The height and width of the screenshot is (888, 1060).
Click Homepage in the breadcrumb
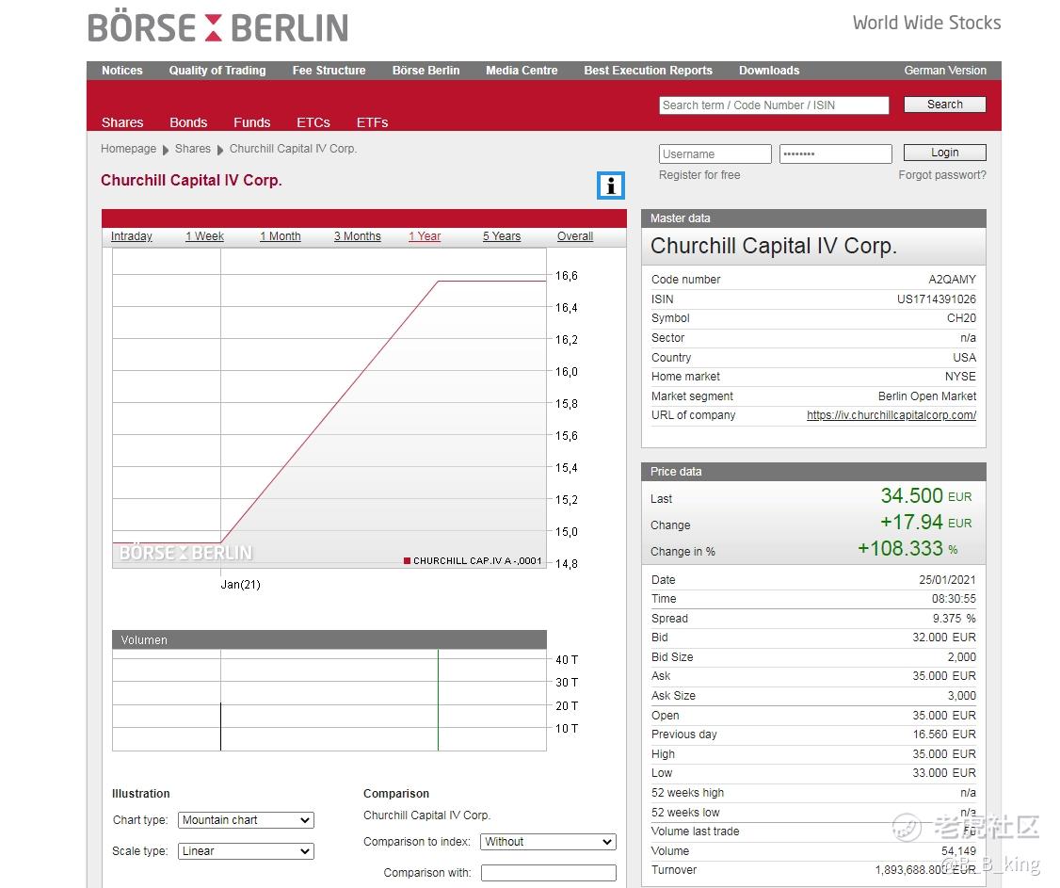click(x=128, y=149)
